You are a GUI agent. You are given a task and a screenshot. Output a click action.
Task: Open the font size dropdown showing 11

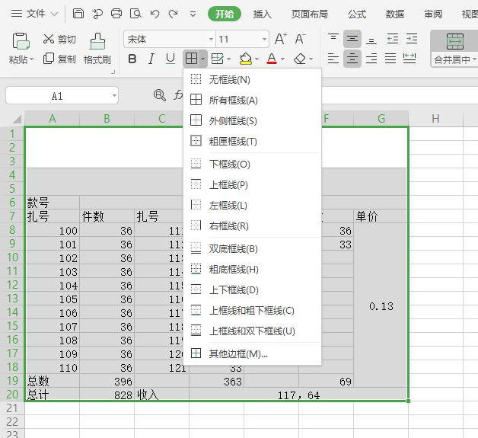click(264, 39)
